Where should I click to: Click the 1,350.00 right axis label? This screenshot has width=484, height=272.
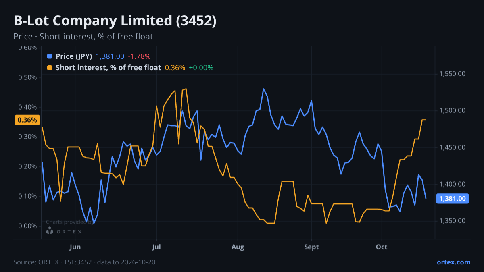pos(453,221)
